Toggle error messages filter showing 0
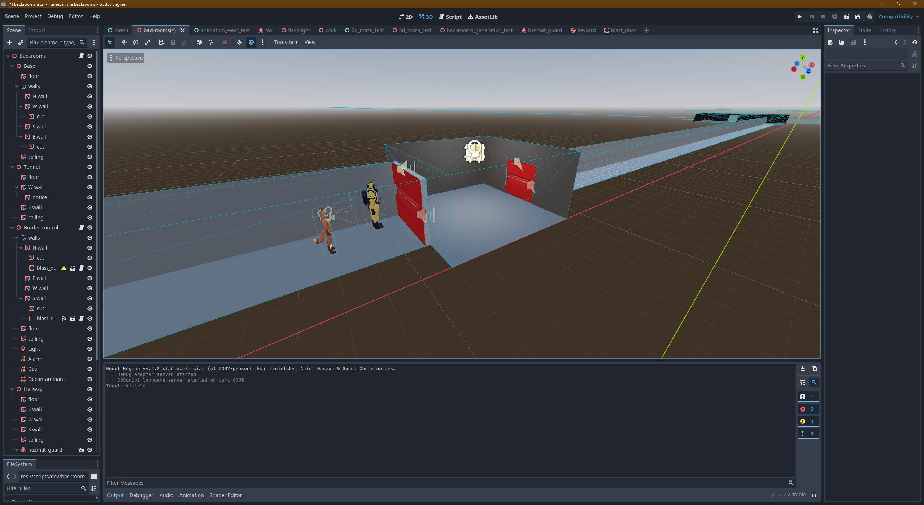Screen dimensions: 924x505 [808, 409]
